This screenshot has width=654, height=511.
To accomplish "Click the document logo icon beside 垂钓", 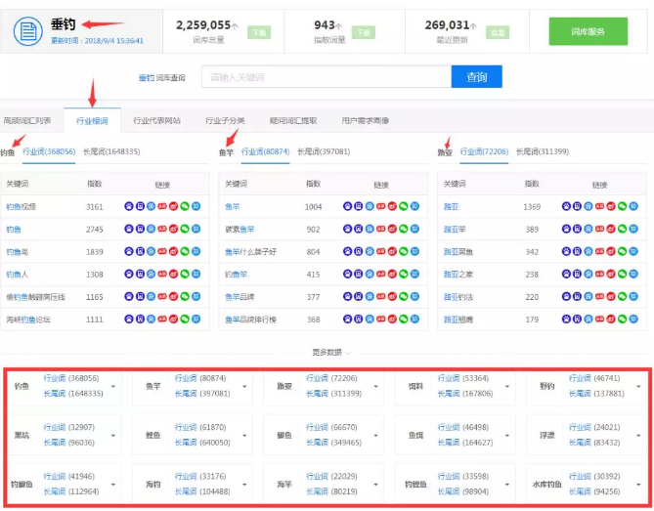I will (x=28, y=31).
